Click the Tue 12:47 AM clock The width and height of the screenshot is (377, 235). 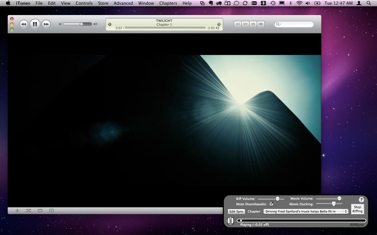[338, 3]
